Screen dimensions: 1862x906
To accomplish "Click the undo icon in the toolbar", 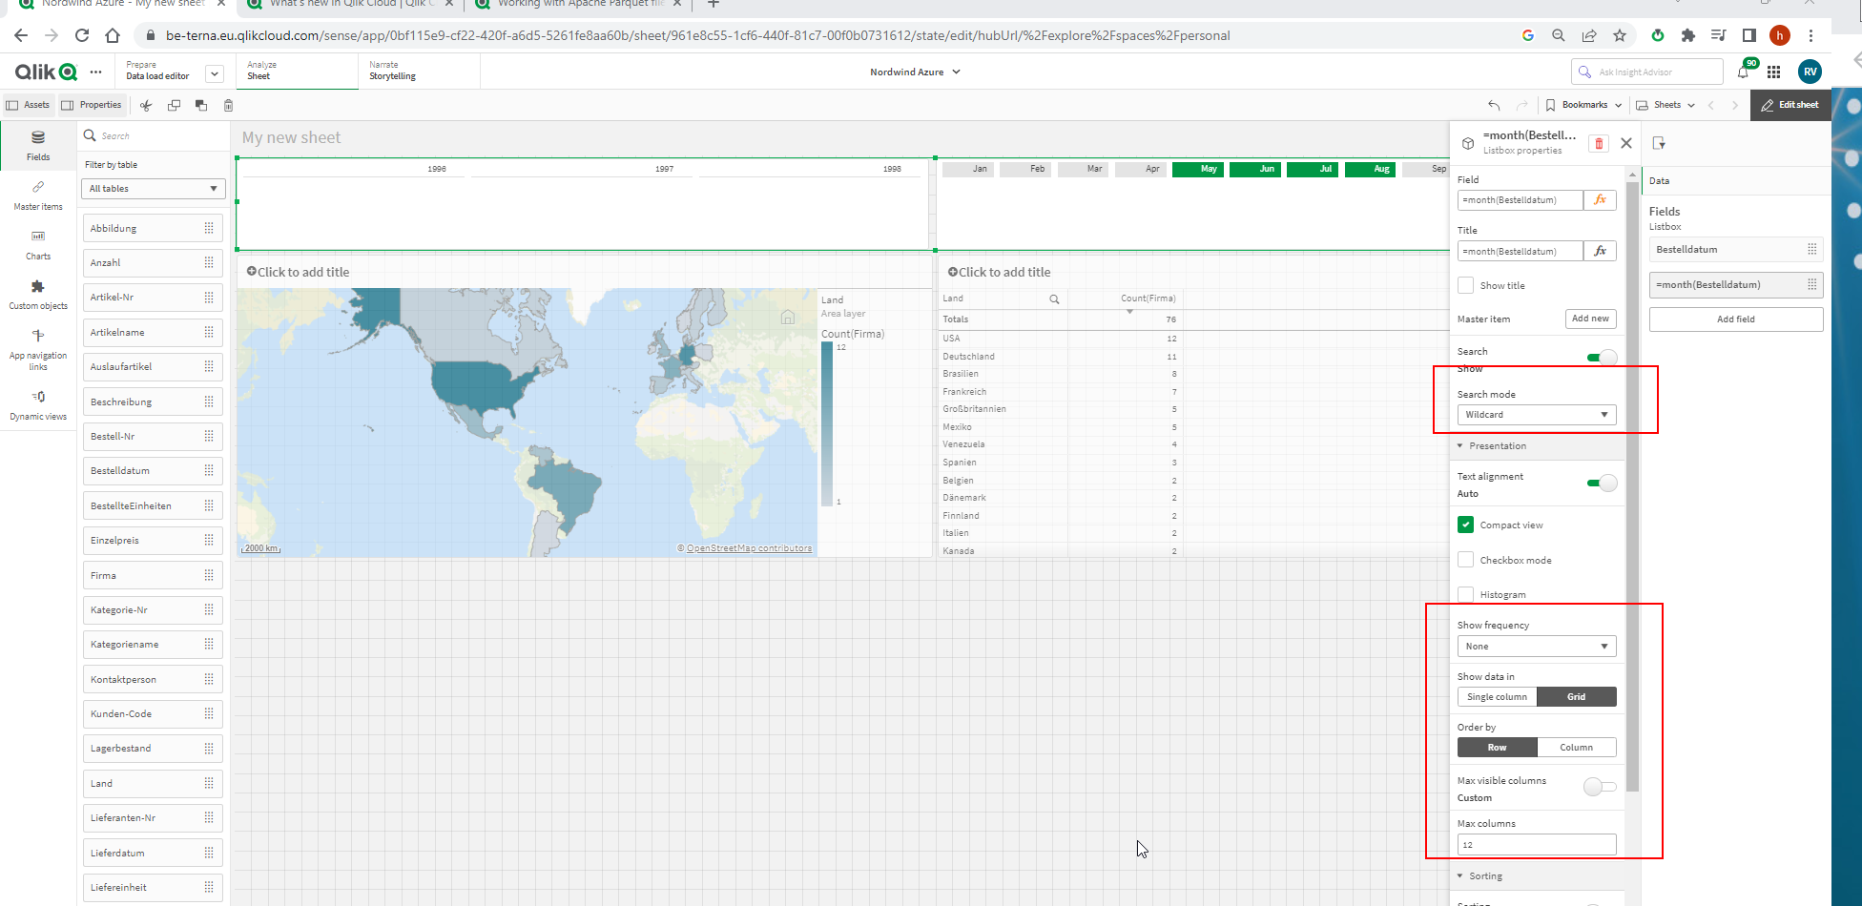I will pos(1493,105).
